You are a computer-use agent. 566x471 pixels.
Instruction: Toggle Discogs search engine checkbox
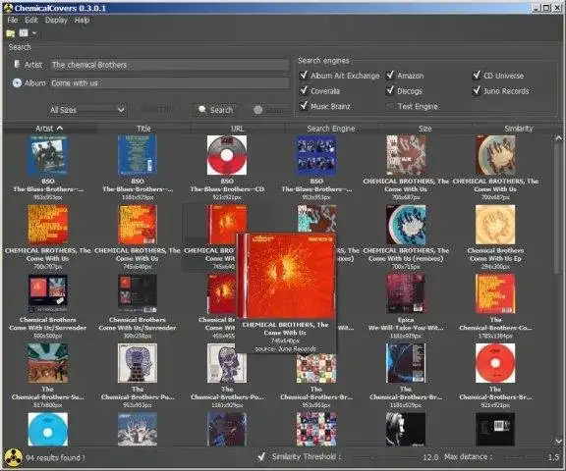click(x=390, y=90)
